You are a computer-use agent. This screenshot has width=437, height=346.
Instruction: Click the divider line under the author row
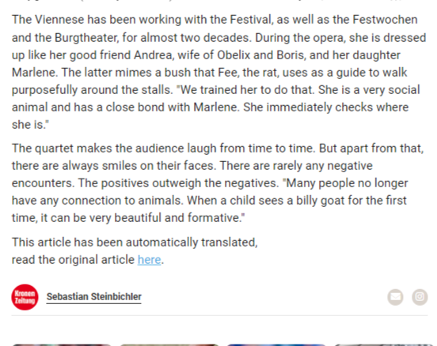coord(219,315)
